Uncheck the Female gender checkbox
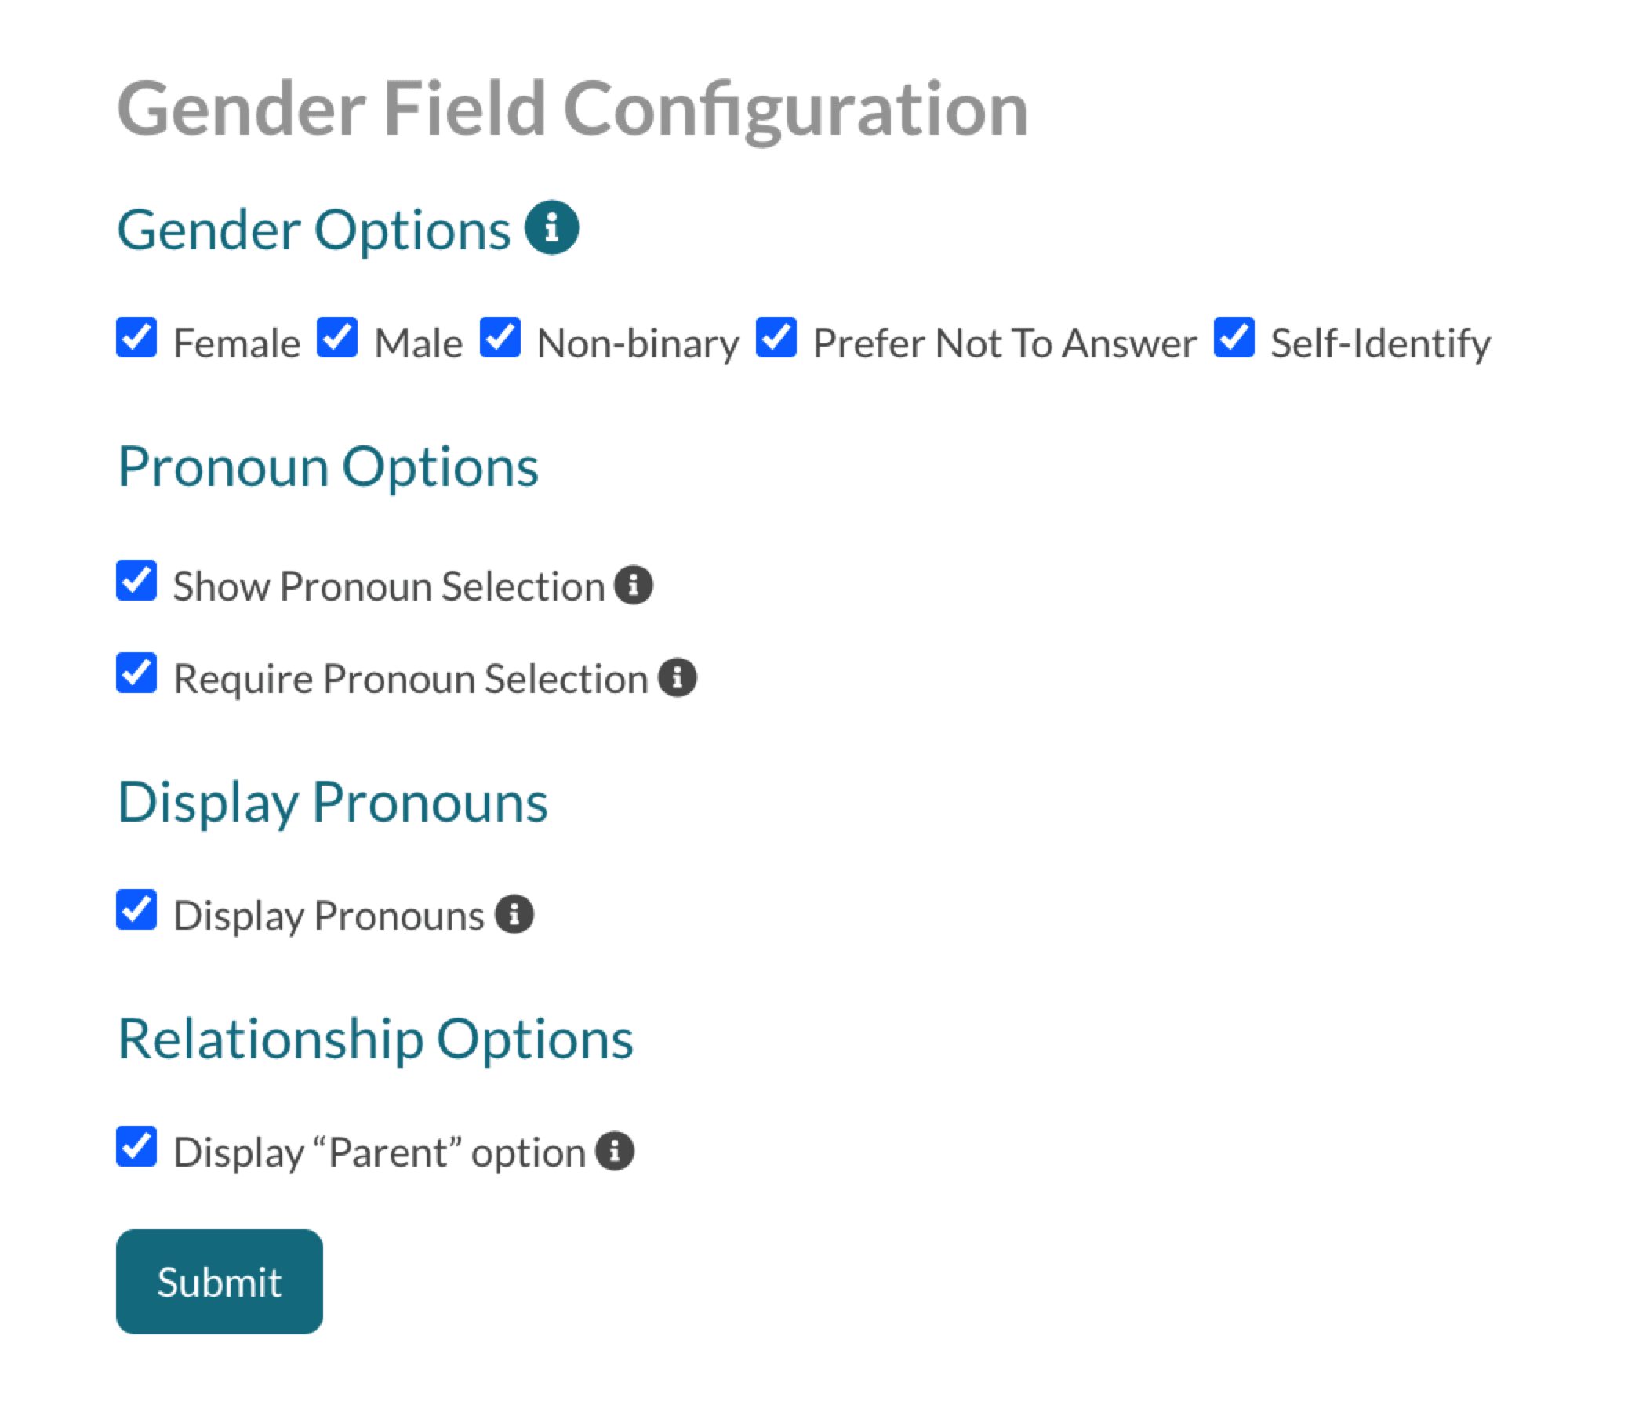The height and width of the screenshot is (1408, 1628). pyautogui.click(x=136, y=338)
